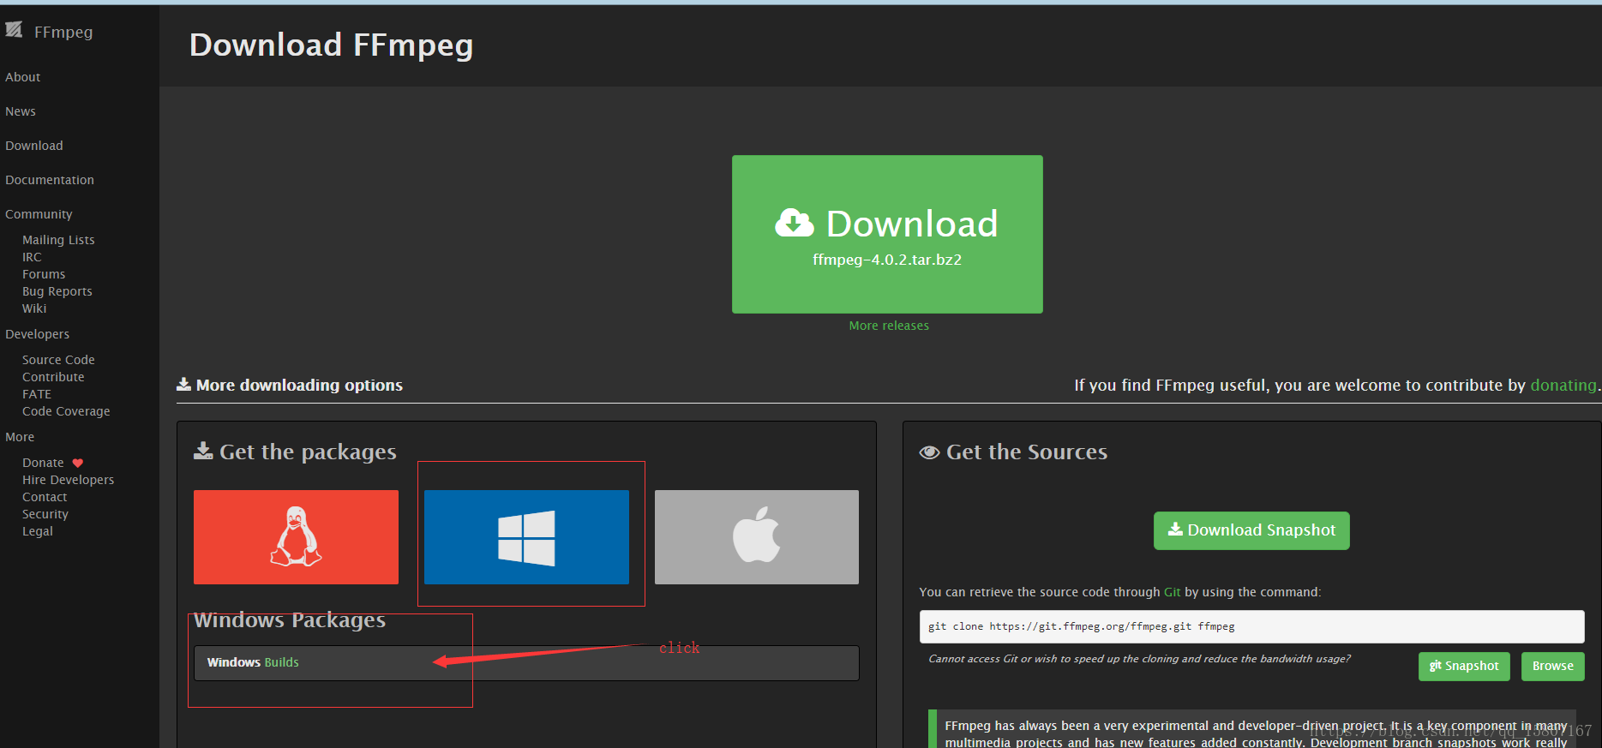Viewport: 1602px width, 748px height.
Task: Click the git Snapshot button
Action: point(1464,666)
